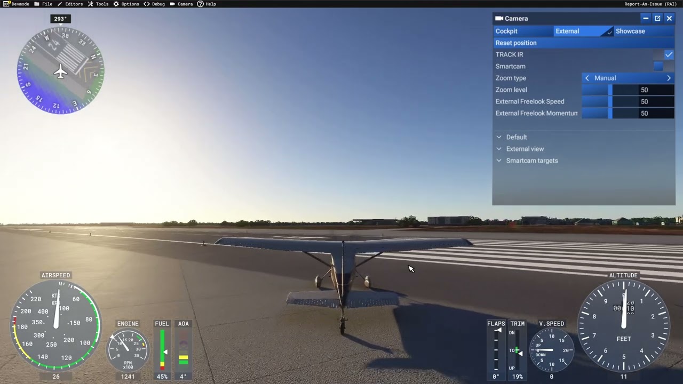Click the airspeed indicator gauge

(x=55, y=325)
